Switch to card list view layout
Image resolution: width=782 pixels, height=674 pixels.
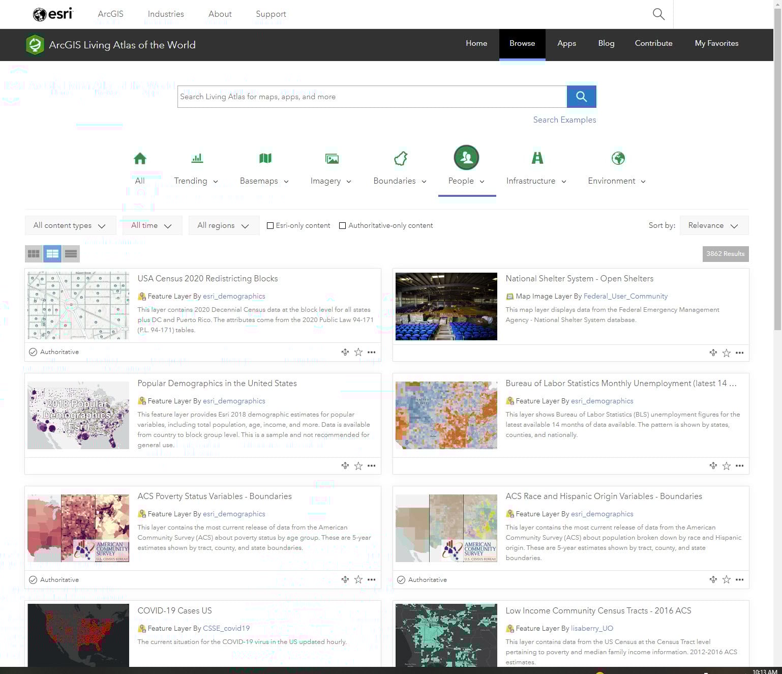pyautogui.click(x=52, y=253)
